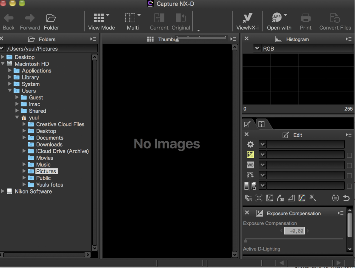Open the /Users/yuul/Pictures path dropdown
The width and height of the screenshot is (355, 268).
click(2, 49)
